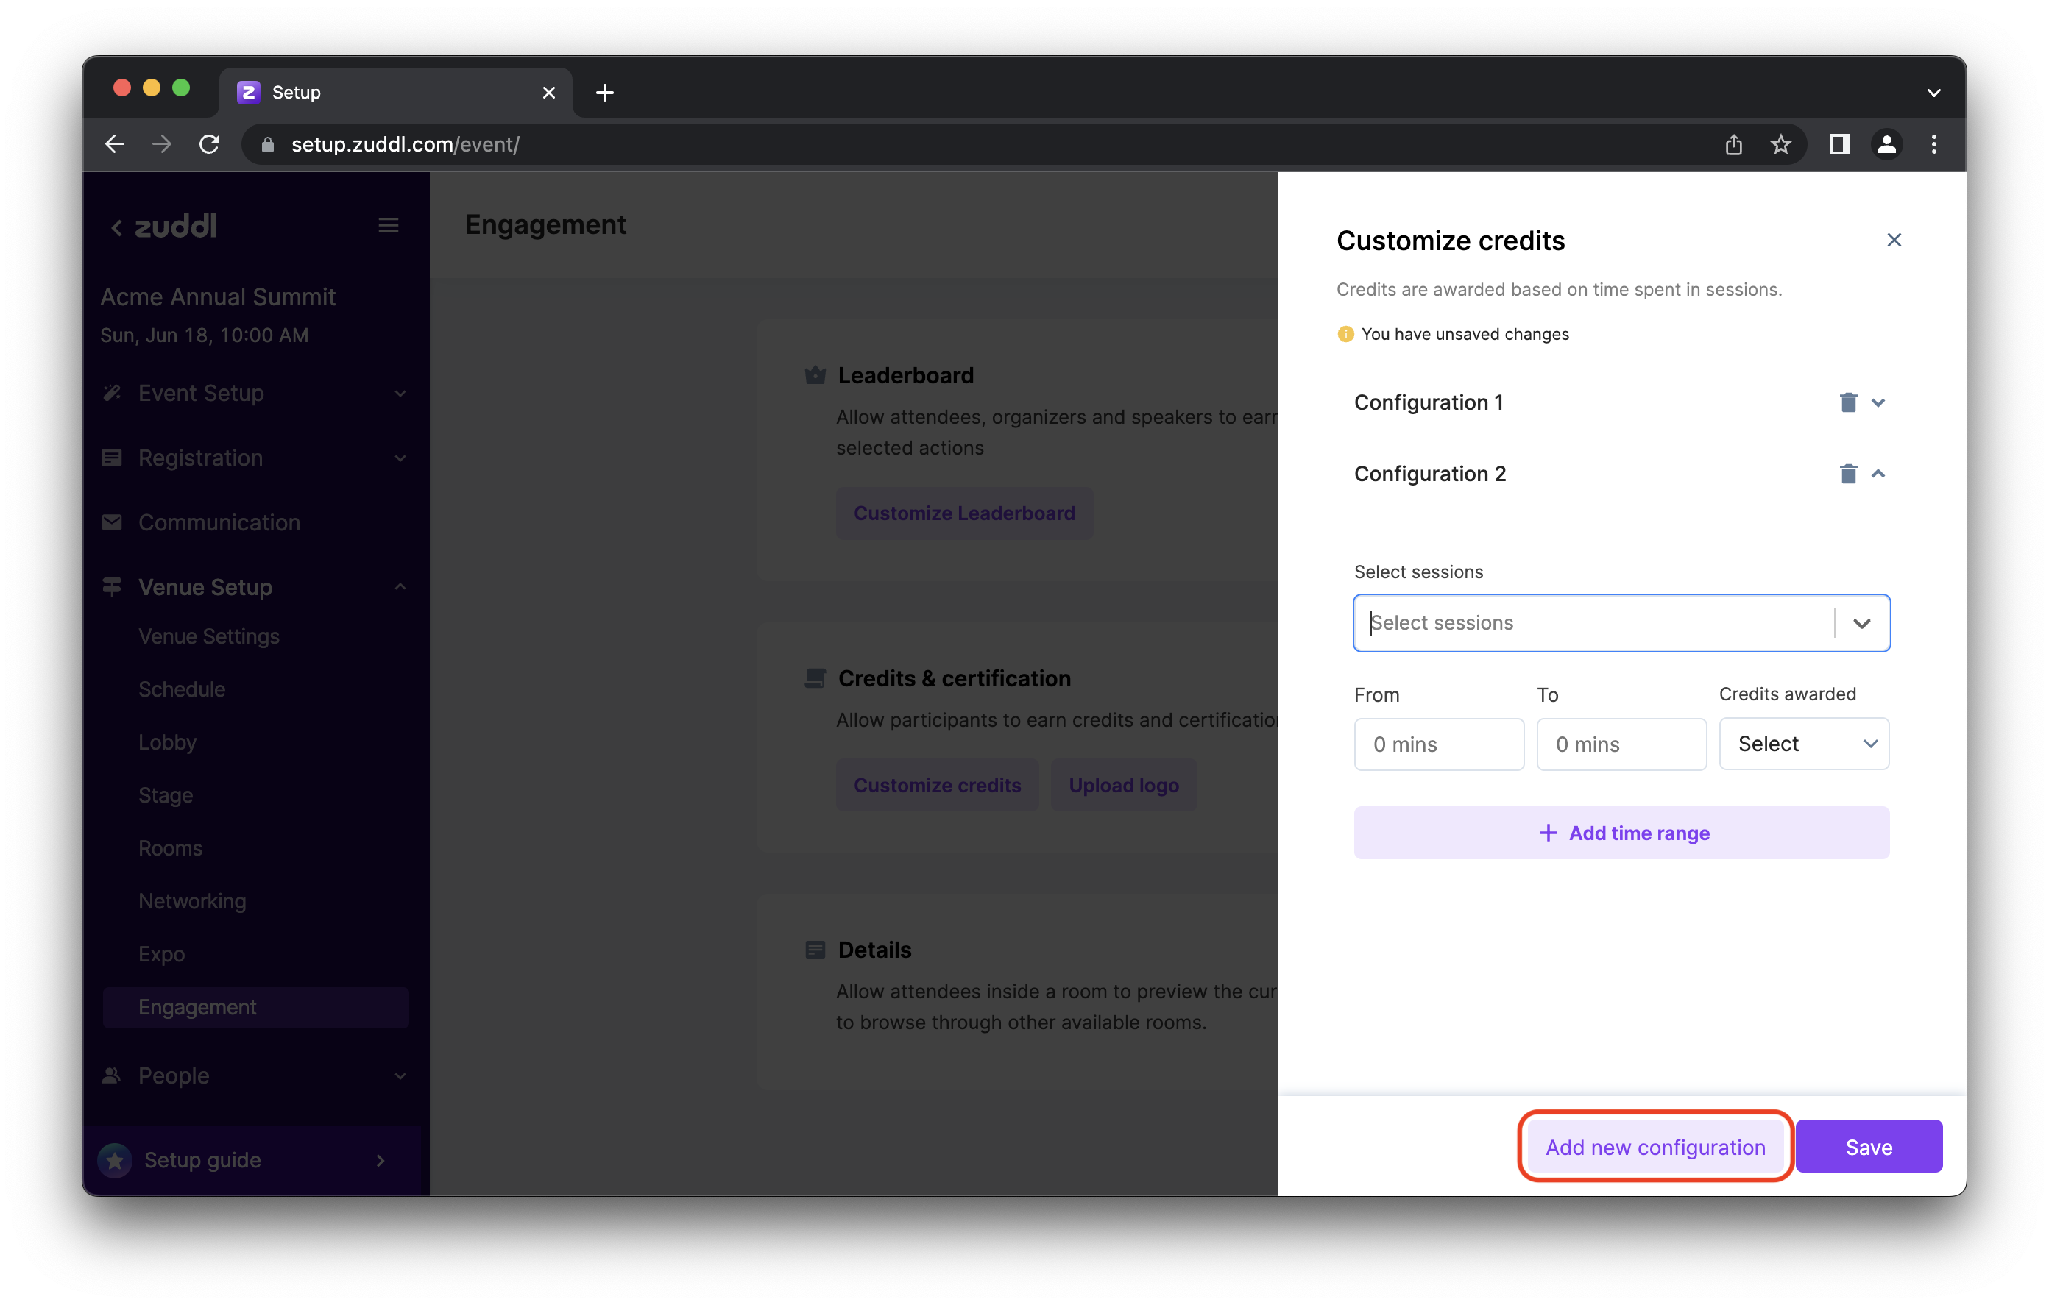Click the From minutes input field
This screenshot has width=2049, height=1305.
click(x=1438, y=744)
